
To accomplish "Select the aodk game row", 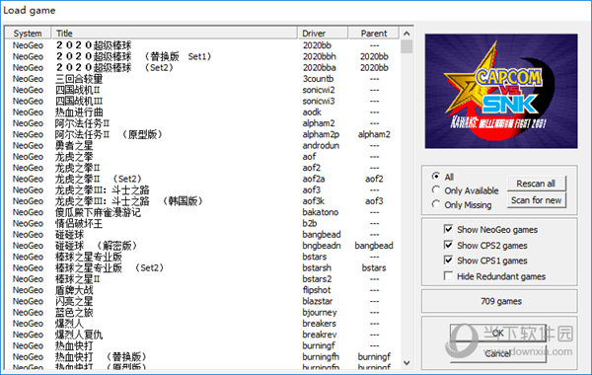I will point(202,112).
